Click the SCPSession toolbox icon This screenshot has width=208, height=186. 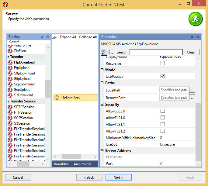[x=10, y=118]
